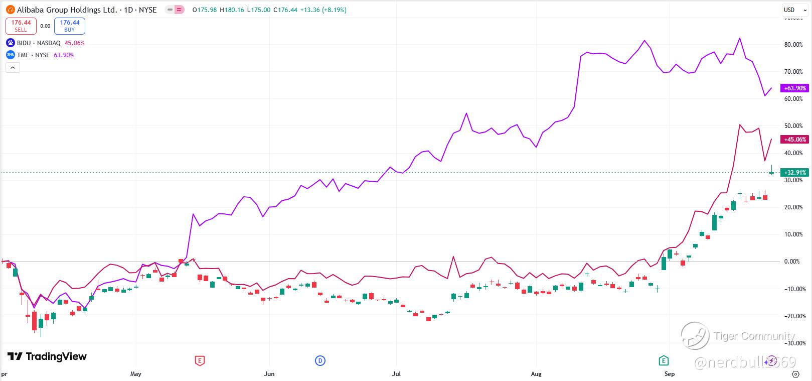Click the change value +13.36 (+8.19%)

coord(323,10)
